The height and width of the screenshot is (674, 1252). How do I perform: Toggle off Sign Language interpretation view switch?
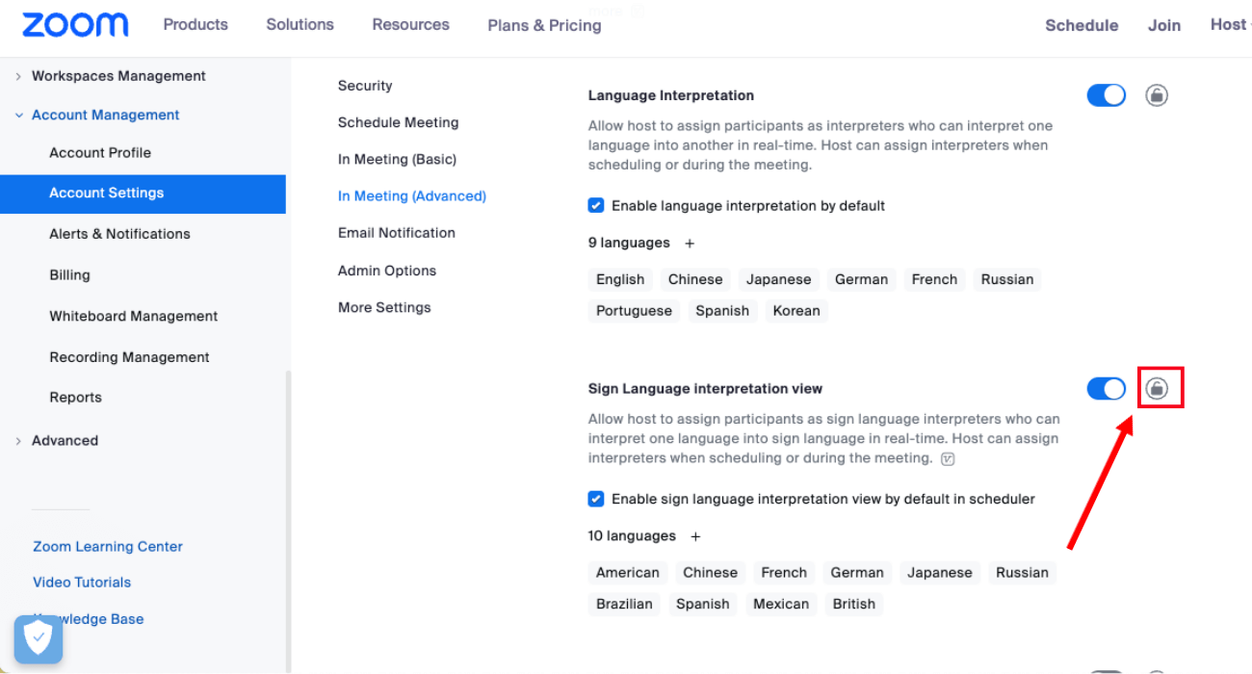(x=1107, y=388)
